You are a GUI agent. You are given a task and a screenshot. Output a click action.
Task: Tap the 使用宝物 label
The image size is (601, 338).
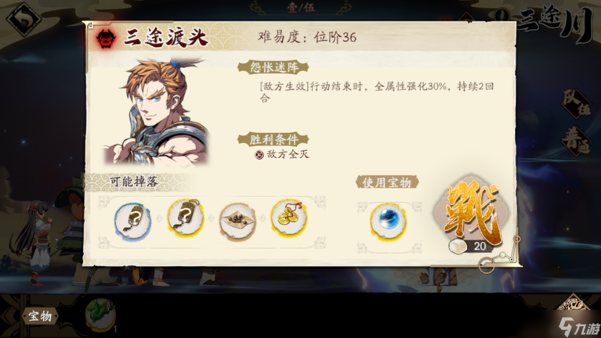(387, 182)
